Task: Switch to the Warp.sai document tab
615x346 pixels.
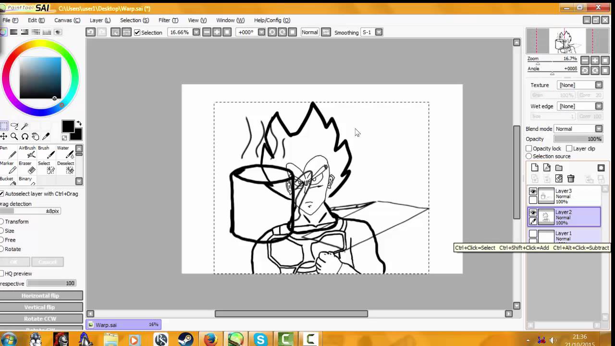Action: tap(123, 325)
